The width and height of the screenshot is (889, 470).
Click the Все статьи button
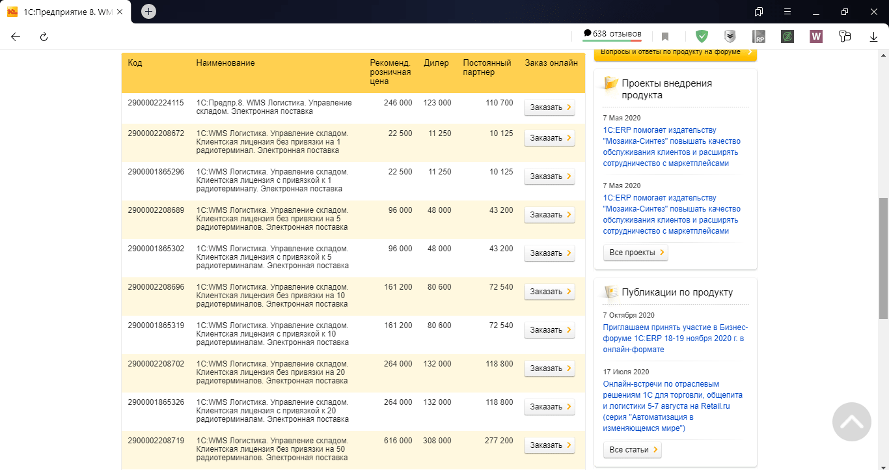tap(633, 450)
